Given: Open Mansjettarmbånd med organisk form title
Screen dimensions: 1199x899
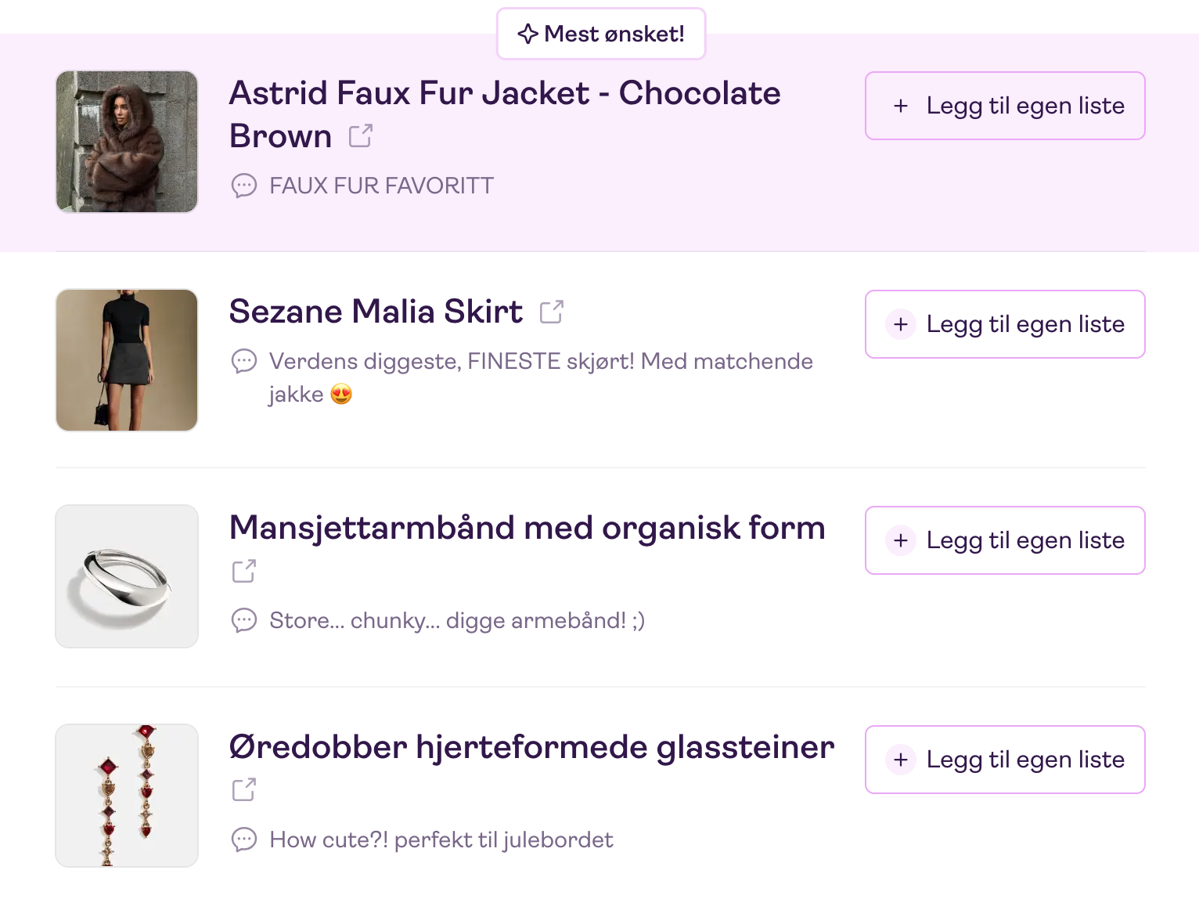Looking at the screenshot, I should point(527,528).
